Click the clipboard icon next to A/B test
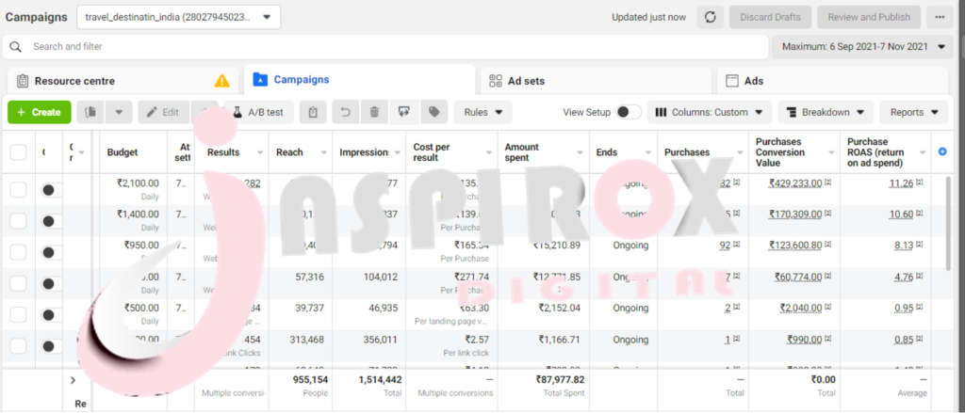The image size is (965, 413). pyautogui.click(x=314, y=112)
